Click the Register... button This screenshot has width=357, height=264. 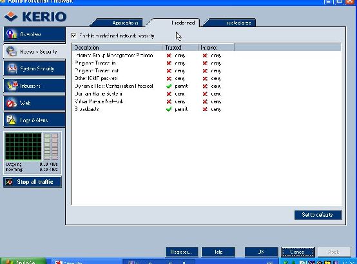[182, 252]
